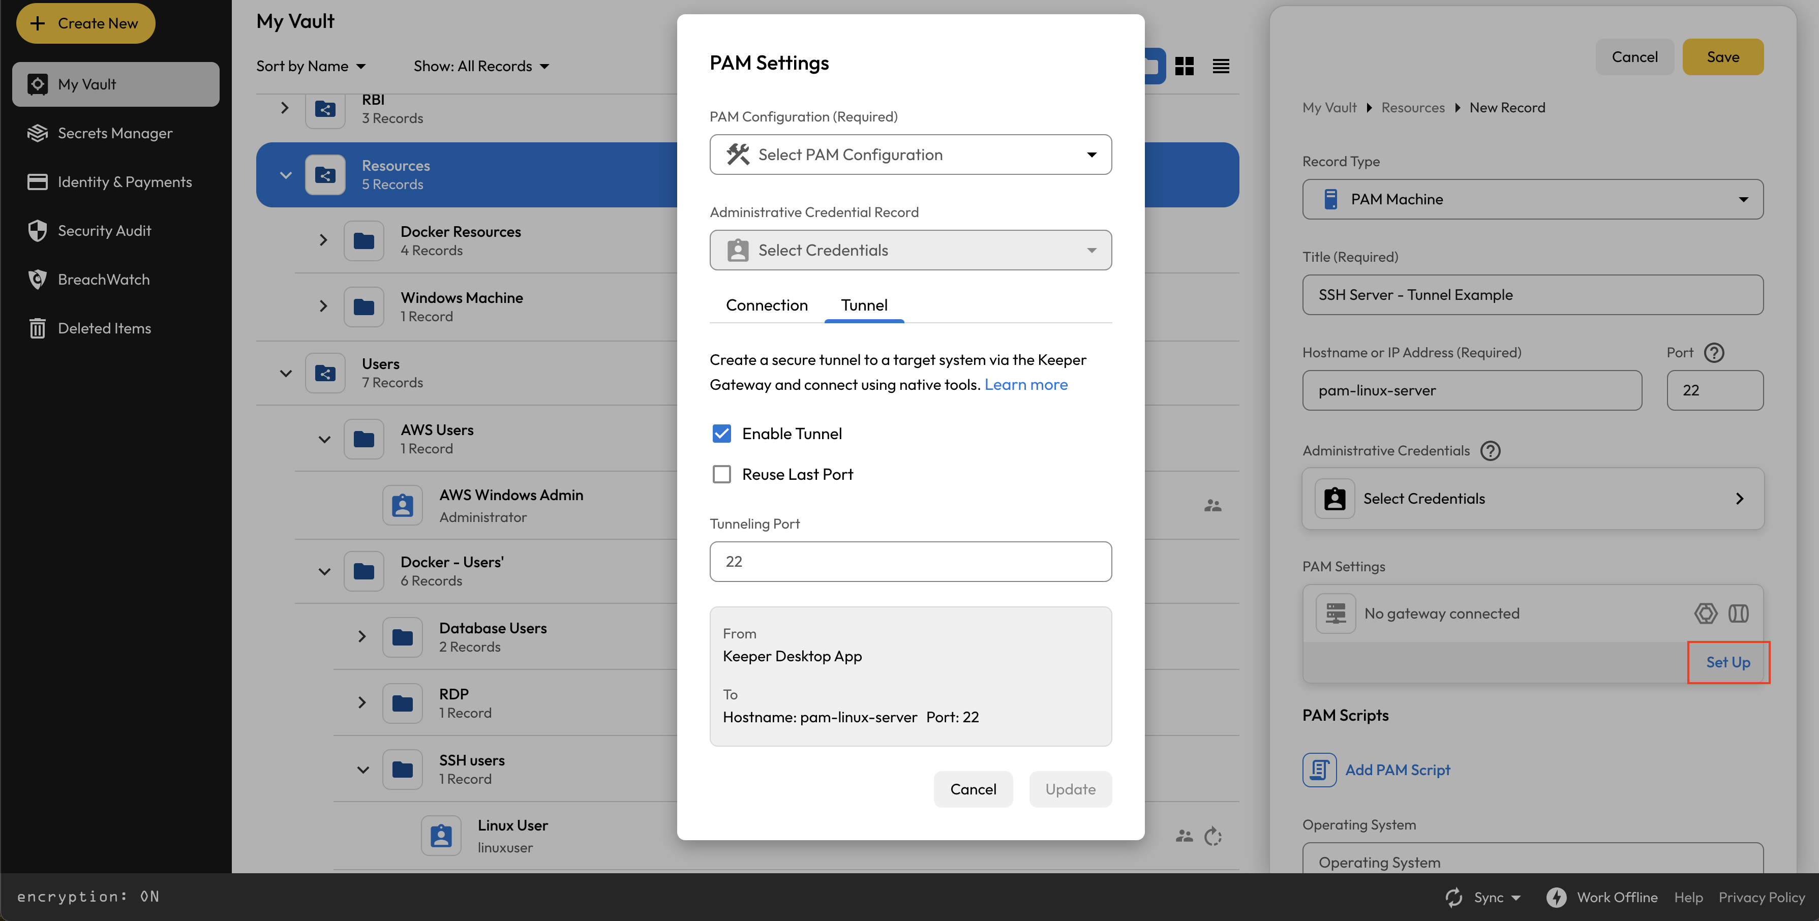Click the Learn more link
Image resolution: width=1819 pixels, height=921 pixels.
[x=1026, y=385]
